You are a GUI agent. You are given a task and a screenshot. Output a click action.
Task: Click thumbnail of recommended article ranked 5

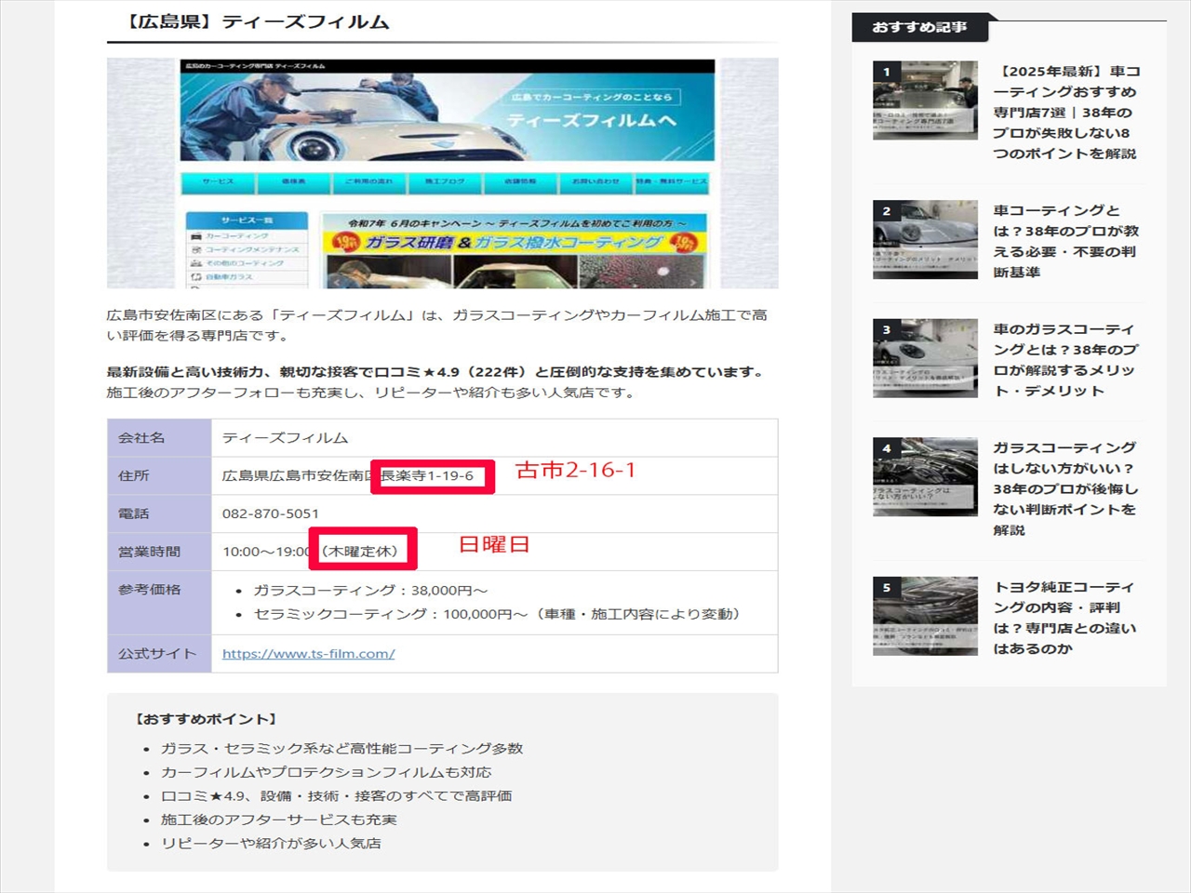(x=925, y=616)
